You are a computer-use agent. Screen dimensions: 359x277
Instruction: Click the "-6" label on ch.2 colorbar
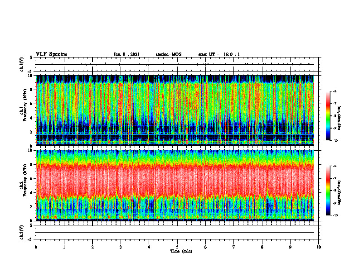(x=335, y=166)
